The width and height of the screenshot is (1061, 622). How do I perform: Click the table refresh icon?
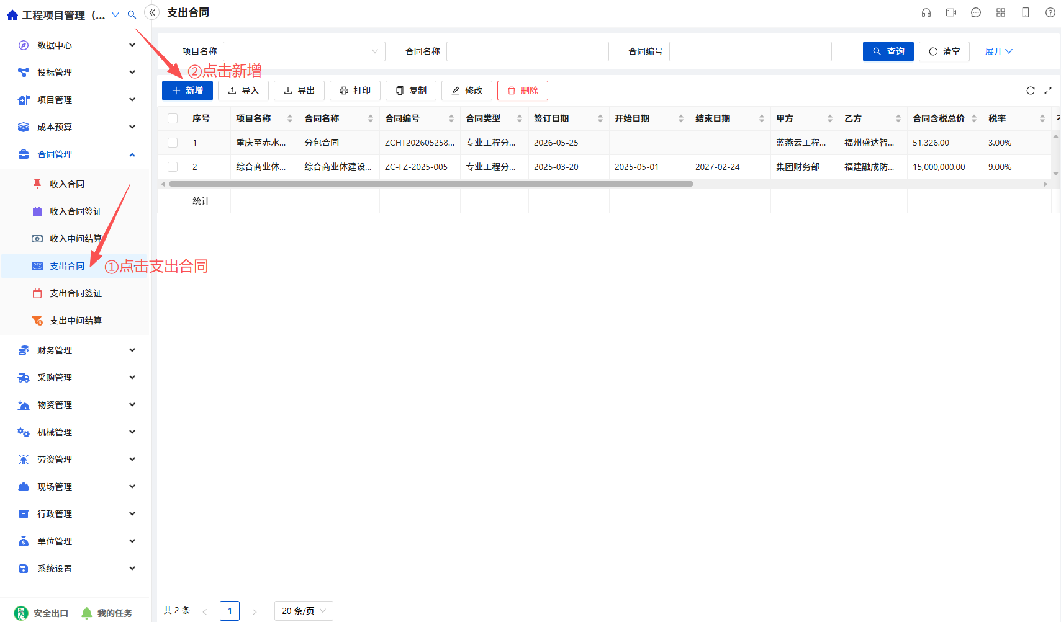click(1031, 91)
